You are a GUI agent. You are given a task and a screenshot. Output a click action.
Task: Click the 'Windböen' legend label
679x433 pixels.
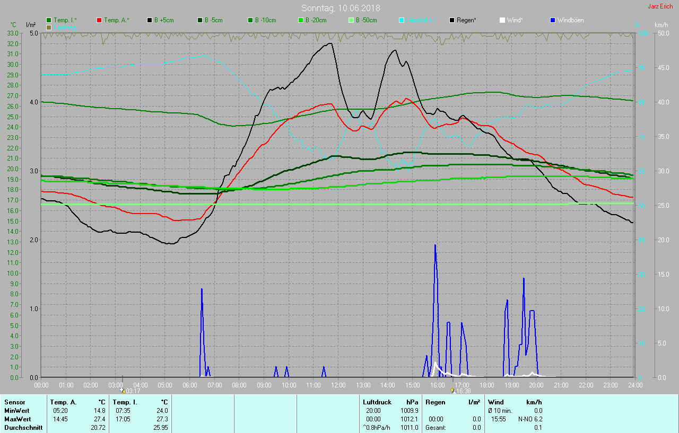click(570, 20)
